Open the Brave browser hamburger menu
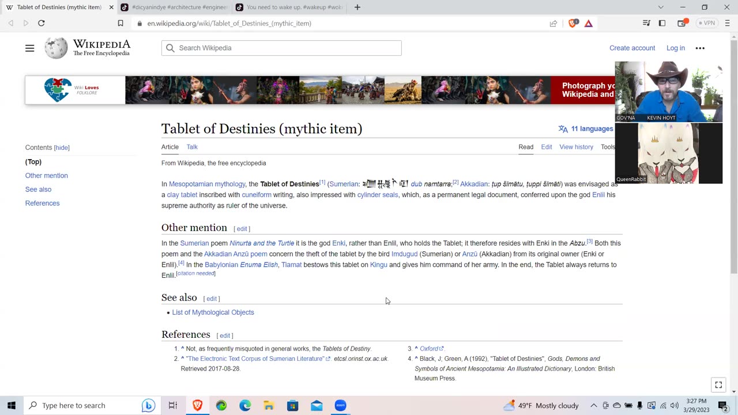 pos(726,23)
